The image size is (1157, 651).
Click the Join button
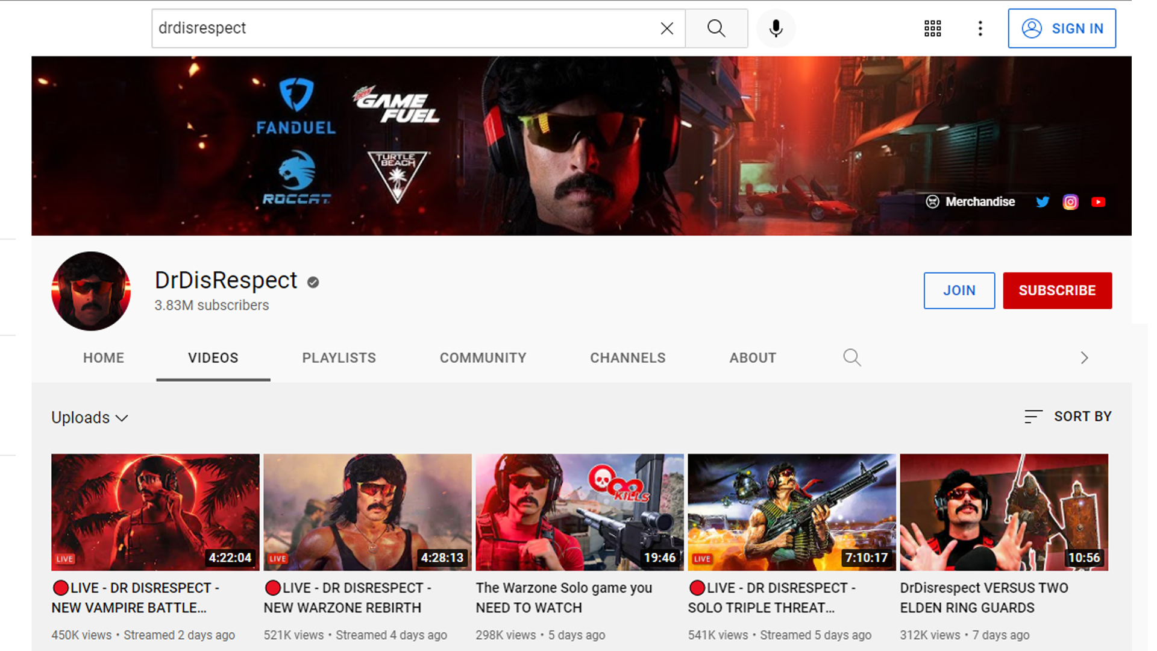(959, 291)
